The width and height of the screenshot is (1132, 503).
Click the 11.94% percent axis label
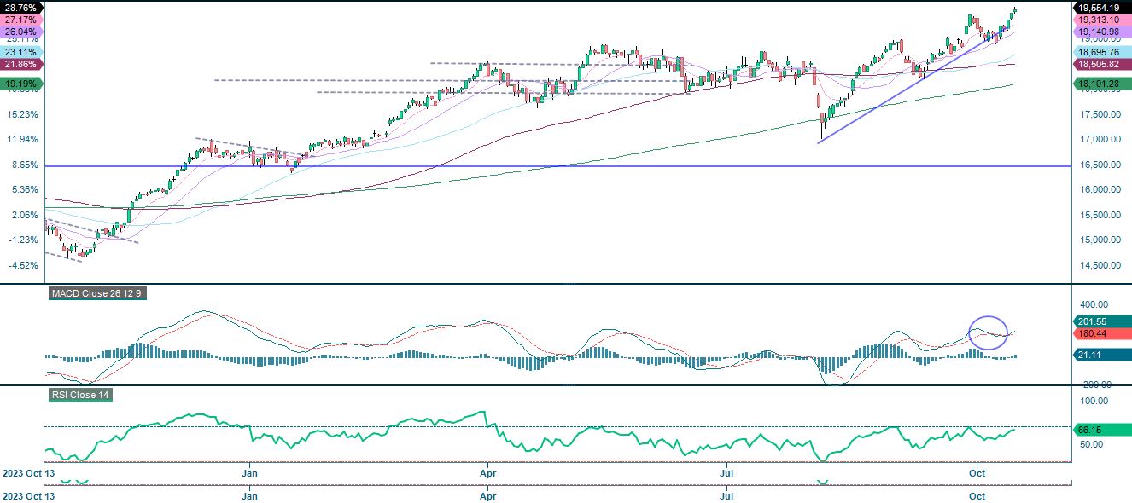22,139
